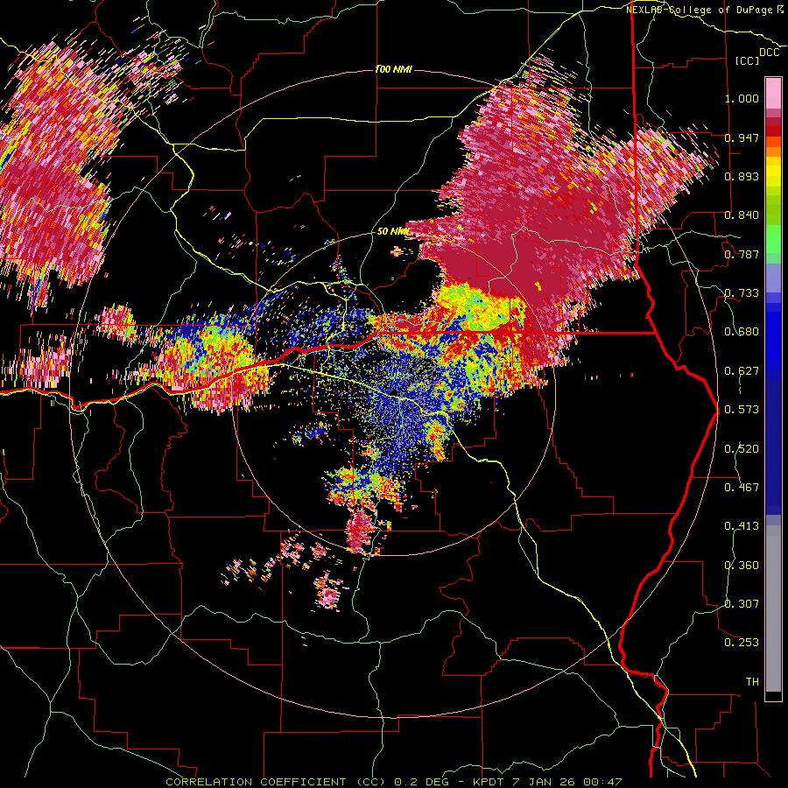This screenshot has height=788, width=788.
Task: Click the 0.307 legend value
Action: point(742,604)
